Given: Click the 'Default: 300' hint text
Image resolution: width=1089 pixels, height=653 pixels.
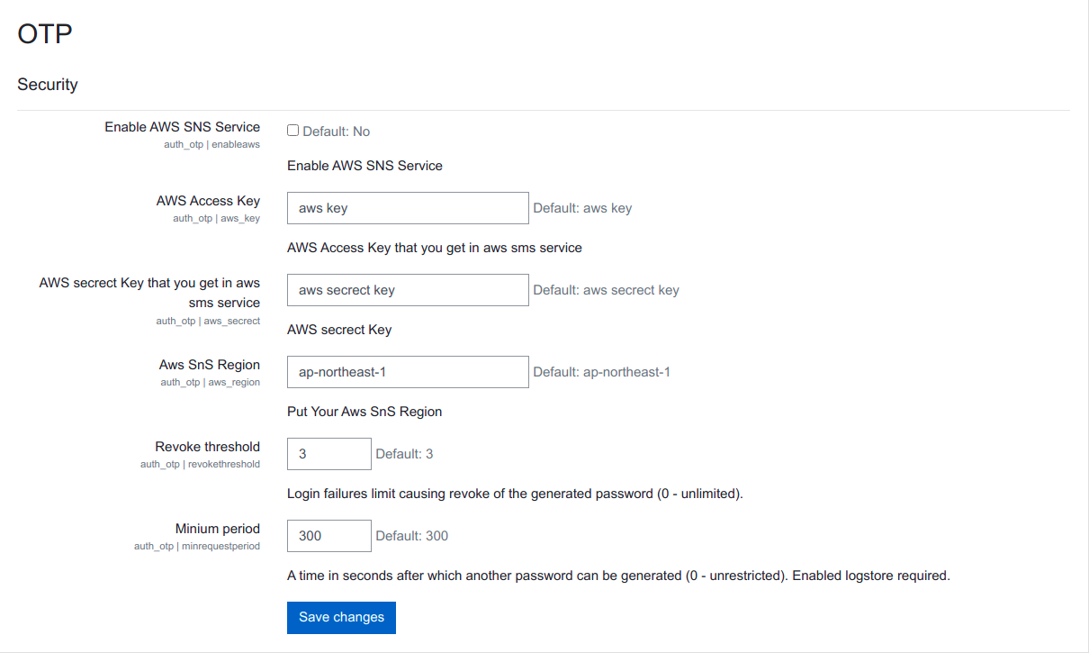Looking at the screenshot, I should 411,536.
